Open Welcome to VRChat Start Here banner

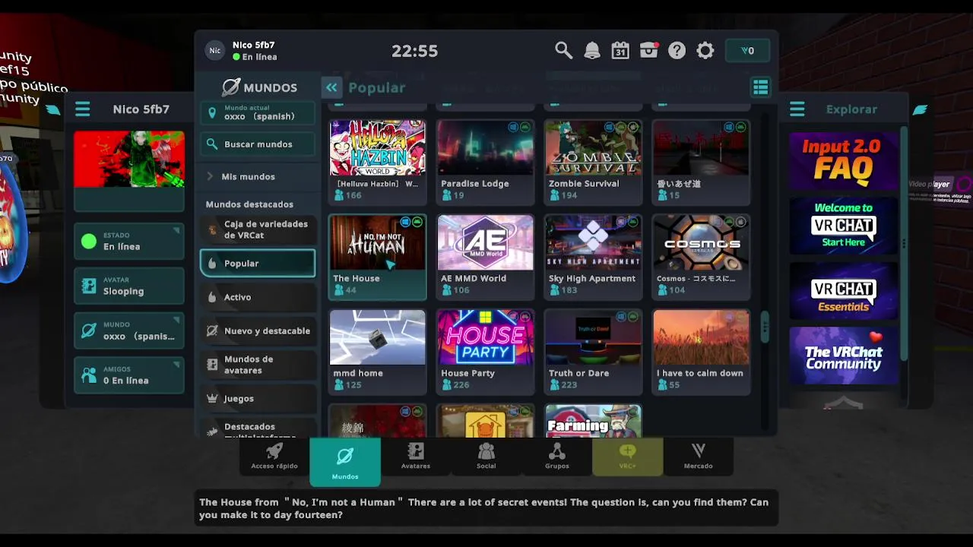[x=844, y=225]
